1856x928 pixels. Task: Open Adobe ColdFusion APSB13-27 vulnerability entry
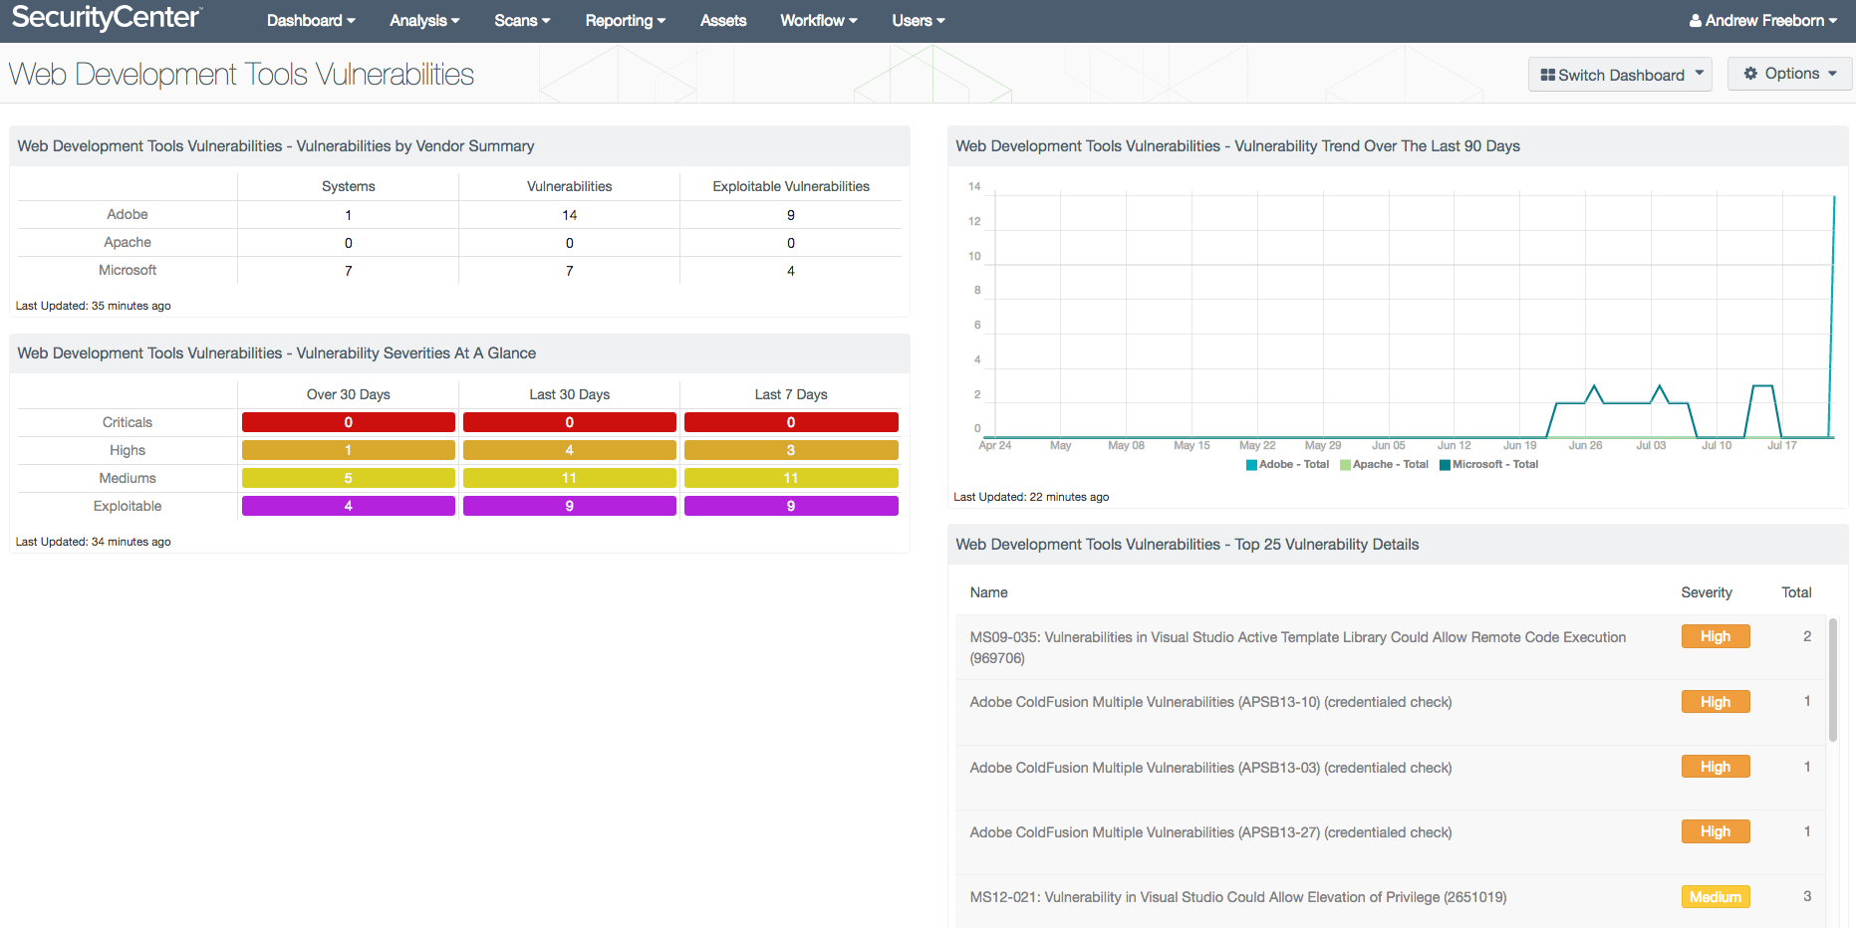click(x=1210, y=832)
